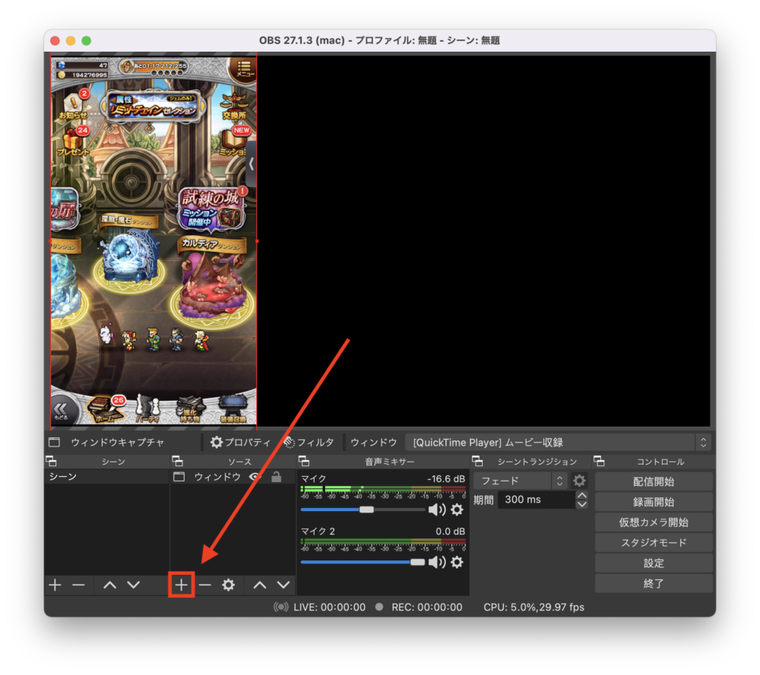760x675 pixels.
Task: Move scene down in the Scenes list
Action: coord(134,585)
